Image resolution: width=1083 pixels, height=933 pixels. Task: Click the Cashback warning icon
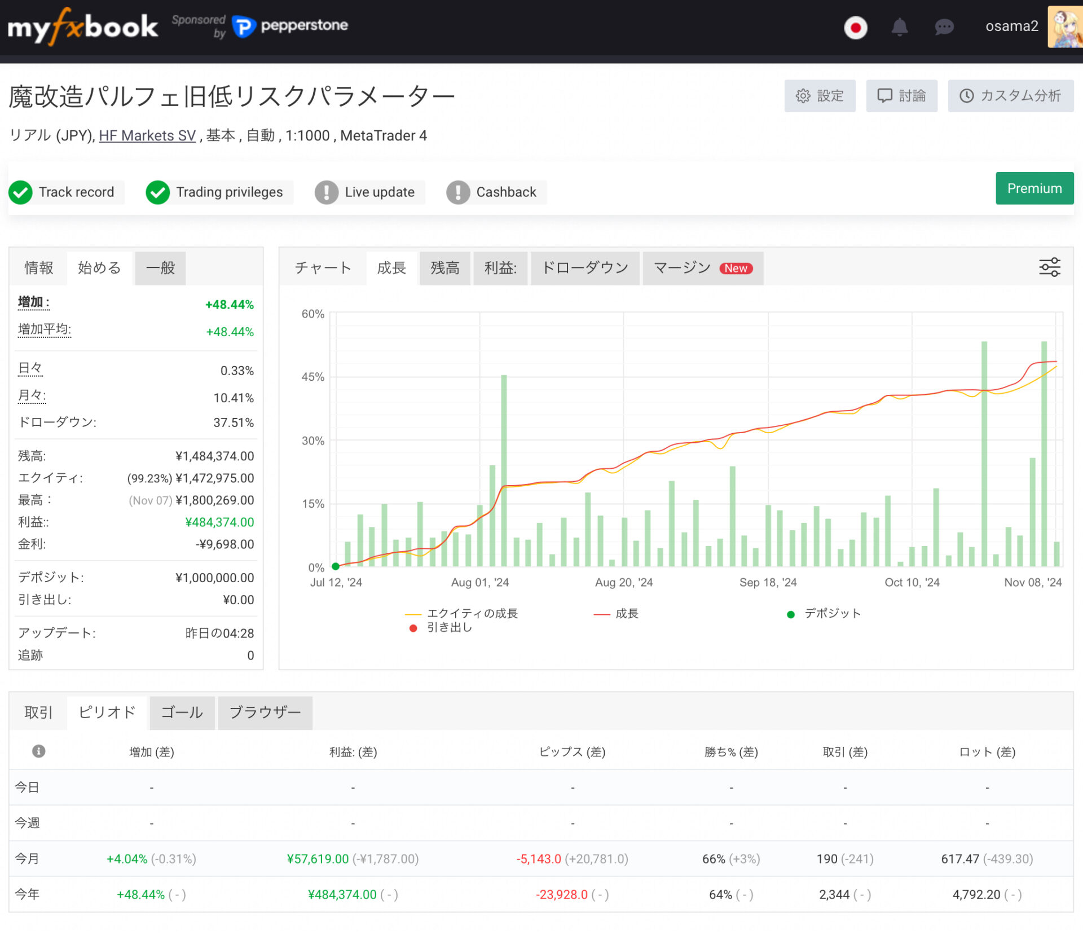click(458, 192)
